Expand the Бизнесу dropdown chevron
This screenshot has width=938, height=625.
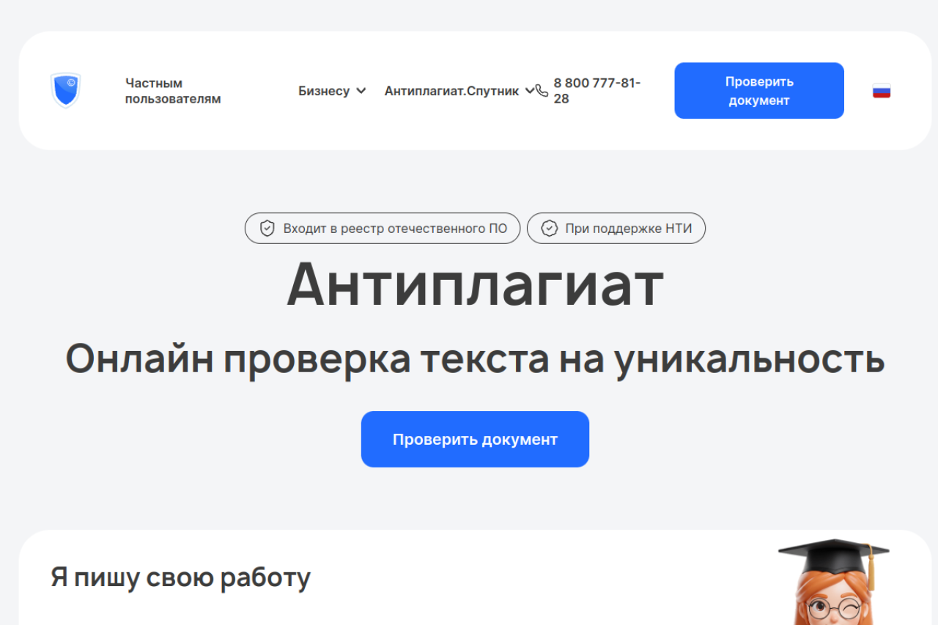coord(361,91)
